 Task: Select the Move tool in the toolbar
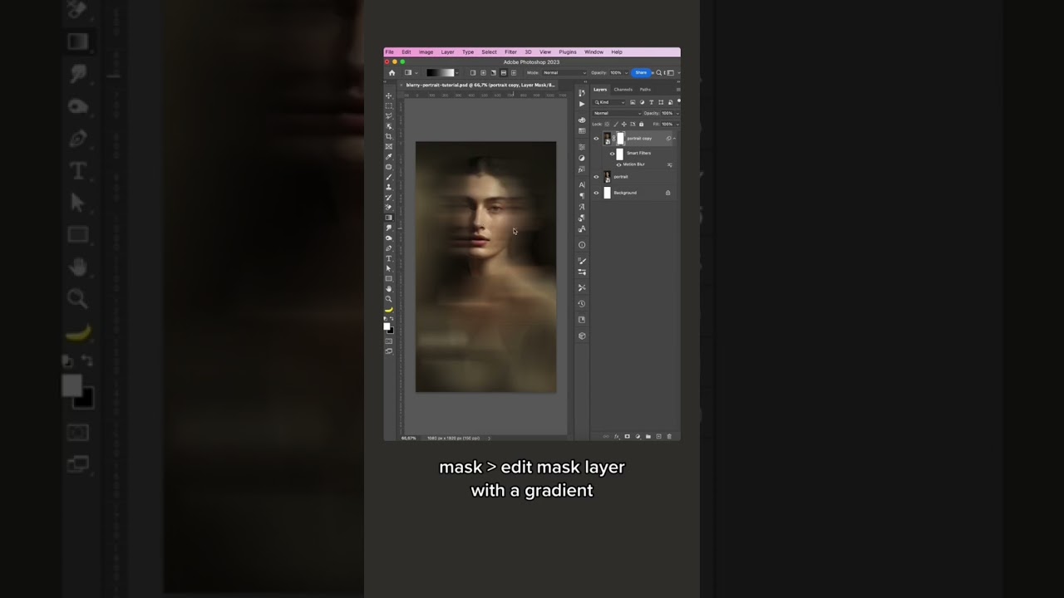coord(388,96)
